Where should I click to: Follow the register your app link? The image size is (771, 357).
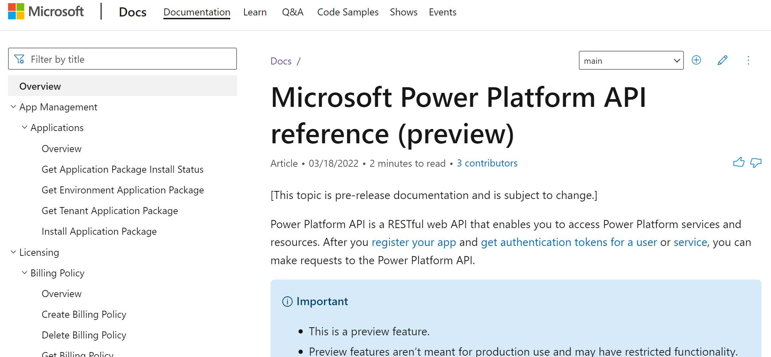pyautogui.click(x=414, y=242)
